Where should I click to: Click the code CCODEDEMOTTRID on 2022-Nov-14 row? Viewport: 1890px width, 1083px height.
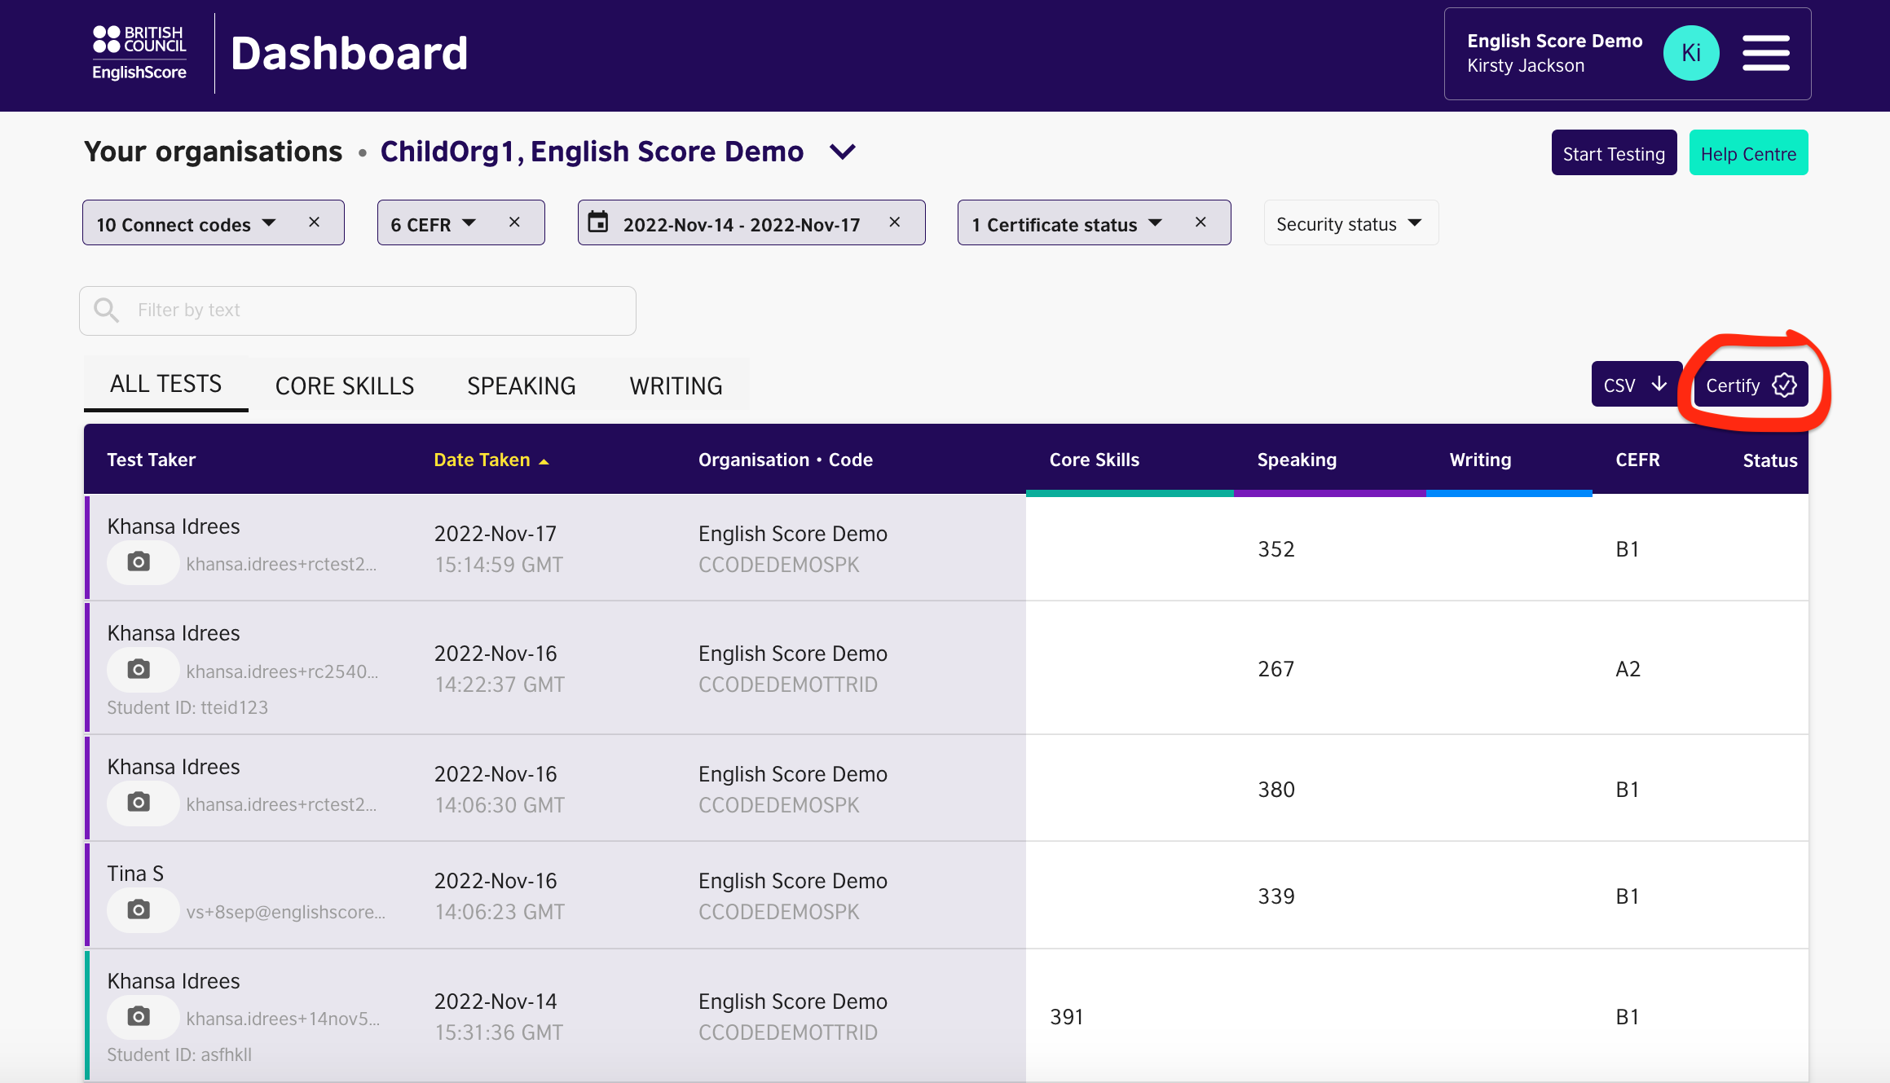[x=788, y=1032]
